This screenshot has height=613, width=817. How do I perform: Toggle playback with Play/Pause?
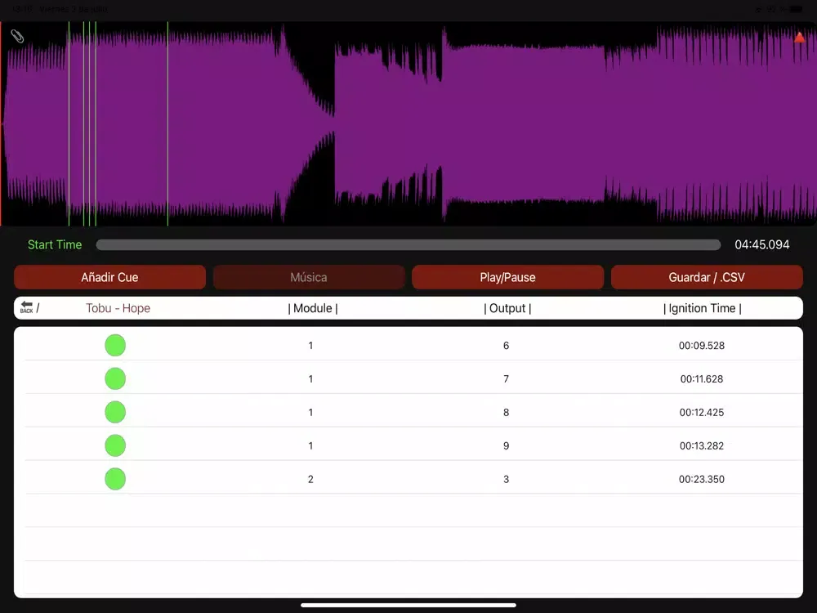tap(508, 277)
